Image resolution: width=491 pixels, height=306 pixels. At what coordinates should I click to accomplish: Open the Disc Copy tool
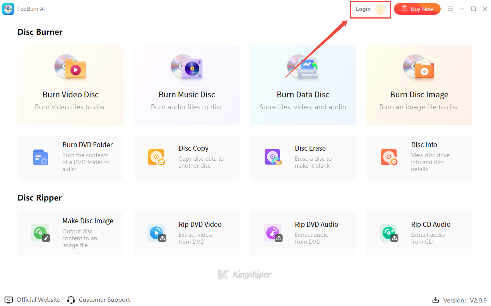(x=186, y=157)
